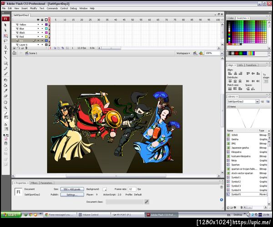
Task: Open the Modify menu
Action: pyautogui.click(x=33, y=8)
